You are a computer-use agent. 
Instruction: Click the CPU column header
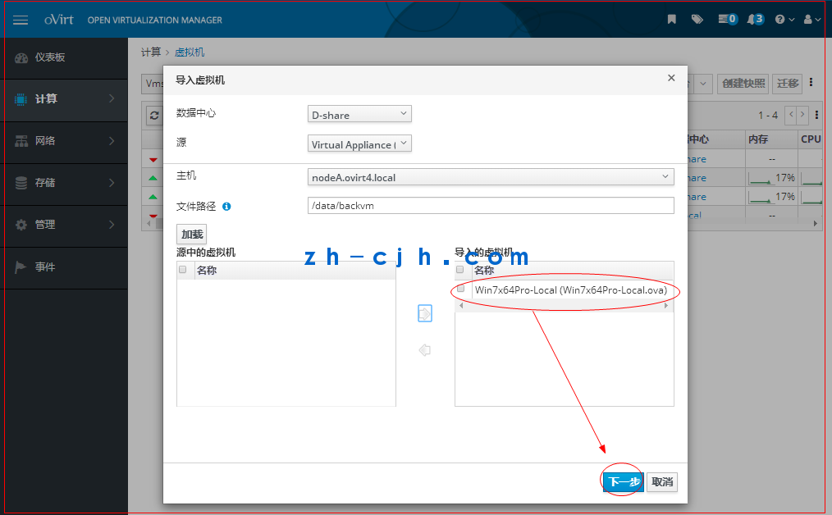coord(811,139)
